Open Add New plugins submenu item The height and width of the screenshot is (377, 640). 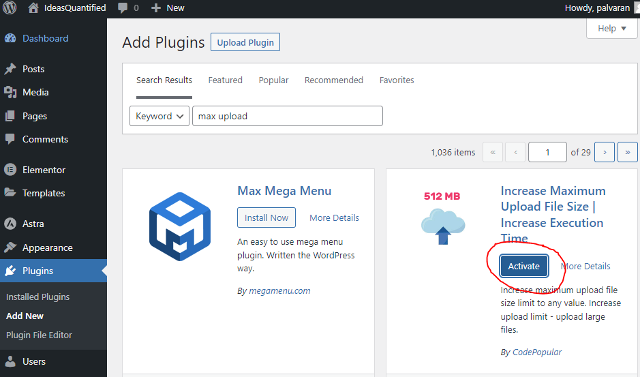25,316
